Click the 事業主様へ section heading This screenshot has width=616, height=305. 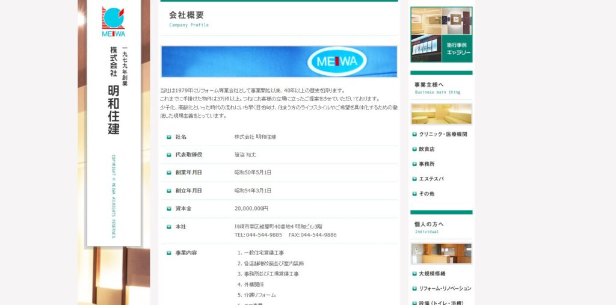[429, 85]
